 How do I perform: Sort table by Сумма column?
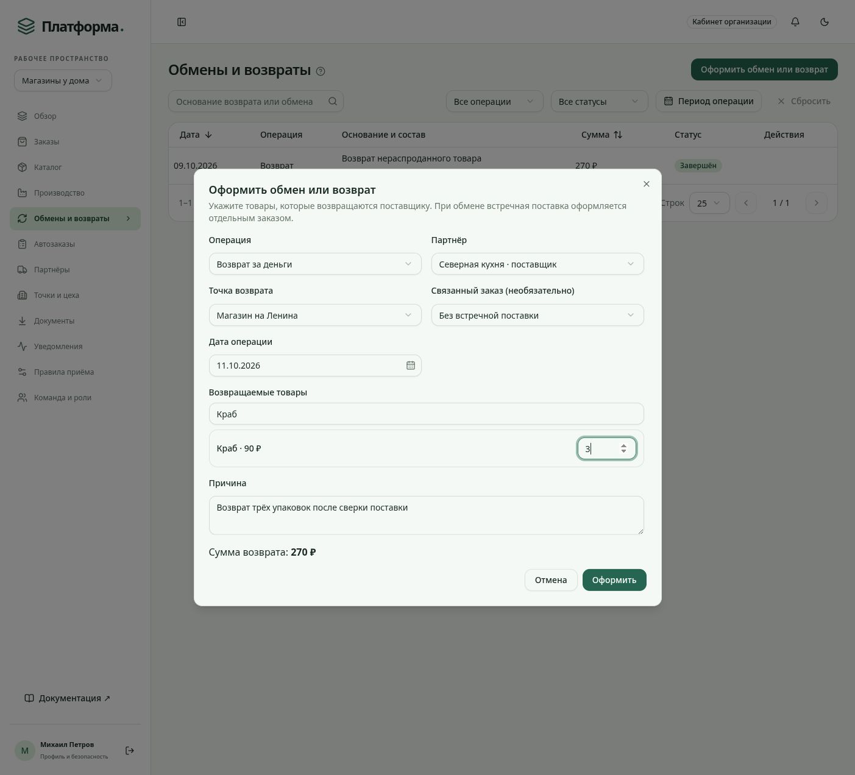tap(602, 135)
